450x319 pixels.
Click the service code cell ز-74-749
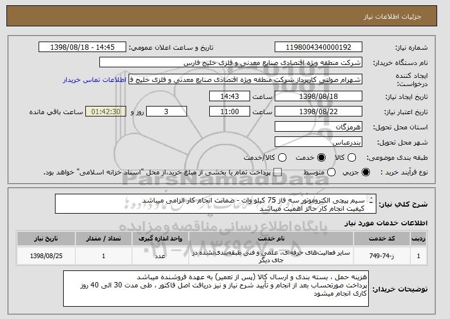click(382, 256)
